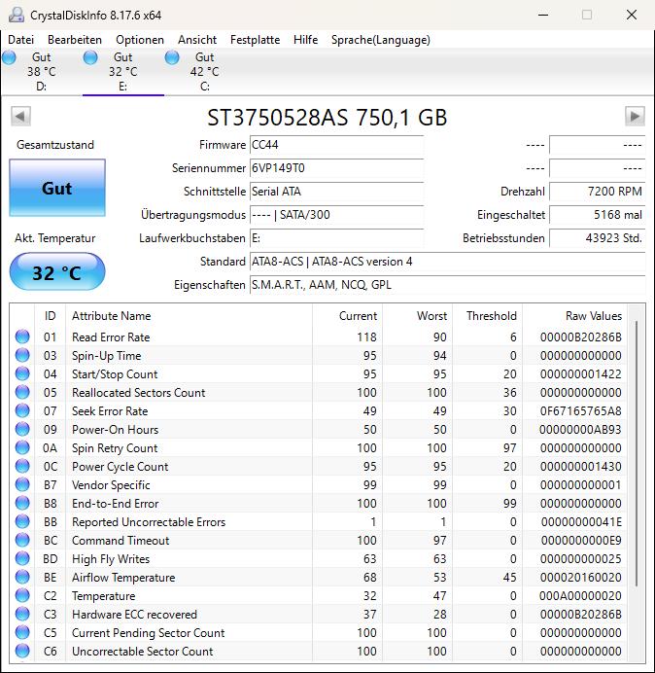Click blue status icon for Vendor Specific
Image resolution: width=655 pixels, height=673 pixels.
(x=22, y=484)
